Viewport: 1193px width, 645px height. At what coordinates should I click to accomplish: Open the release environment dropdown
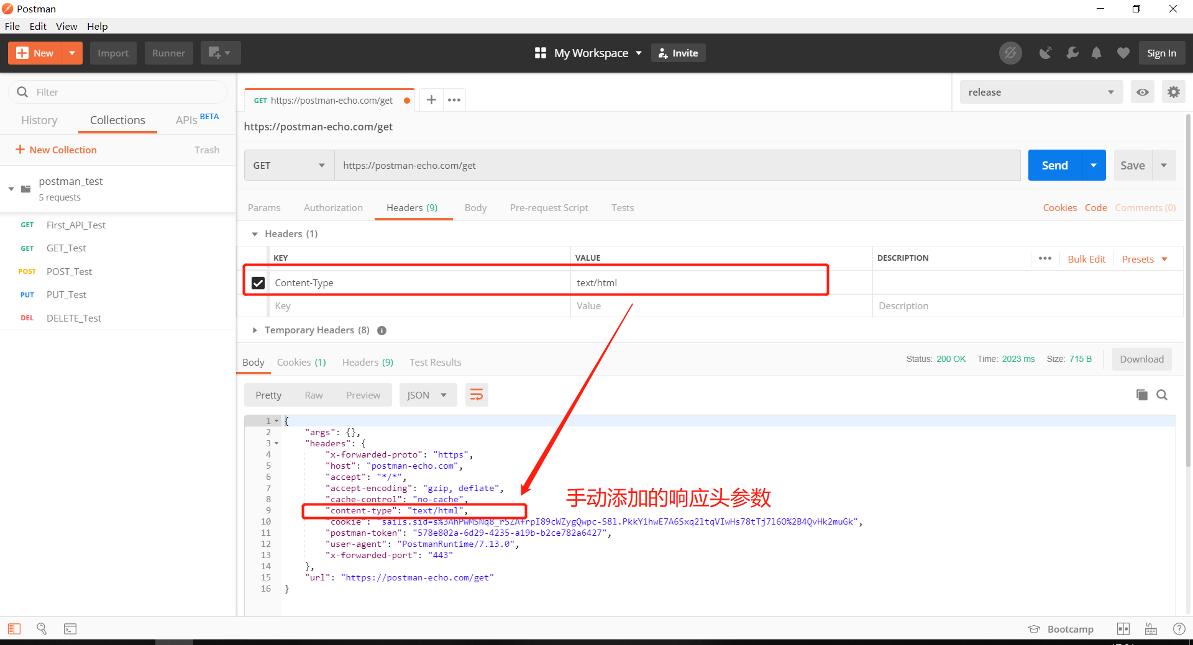(1041, 92)
